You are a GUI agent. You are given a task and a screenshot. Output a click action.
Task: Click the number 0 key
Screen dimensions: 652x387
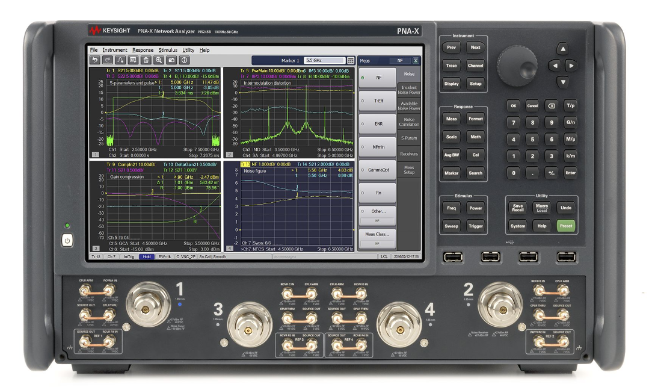(514, 173)
